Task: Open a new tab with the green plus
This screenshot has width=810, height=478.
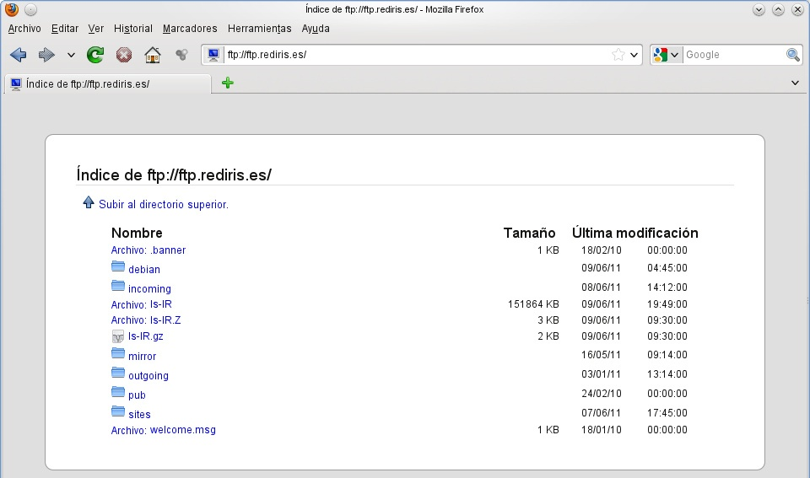Action: pyautogui.click(x=227, y=83)
